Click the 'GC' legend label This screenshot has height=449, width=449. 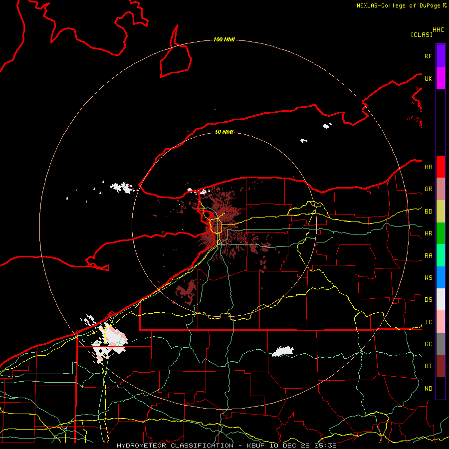pyautogui.click(x=428, y=344)
